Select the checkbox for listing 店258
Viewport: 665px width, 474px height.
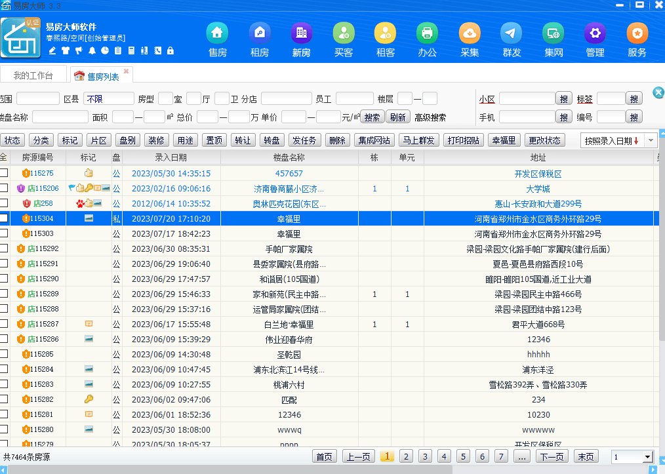tap(4, 203)
